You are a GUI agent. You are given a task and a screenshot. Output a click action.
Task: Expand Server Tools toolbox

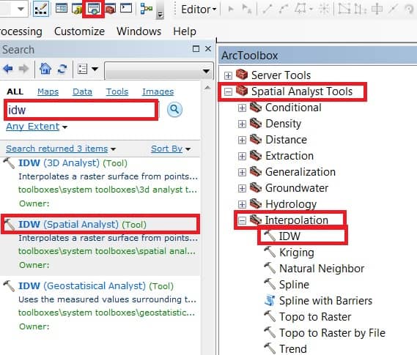pyautogui.click(x=228, y=75)
